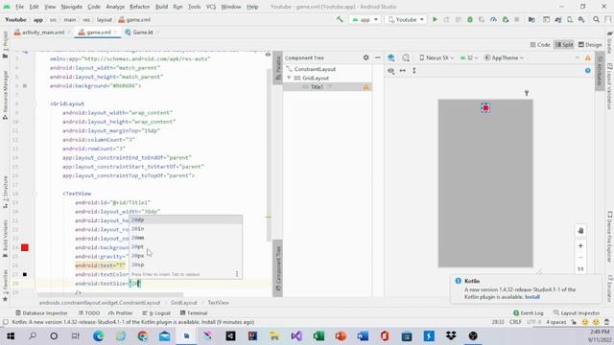Open Visual Studio from the taskbar
Image resolution: width=614 pixels, height=345 pixels.
tap(296, 336)
